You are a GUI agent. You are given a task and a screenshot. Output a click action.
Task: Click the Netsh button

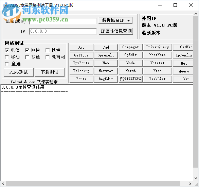130,71
